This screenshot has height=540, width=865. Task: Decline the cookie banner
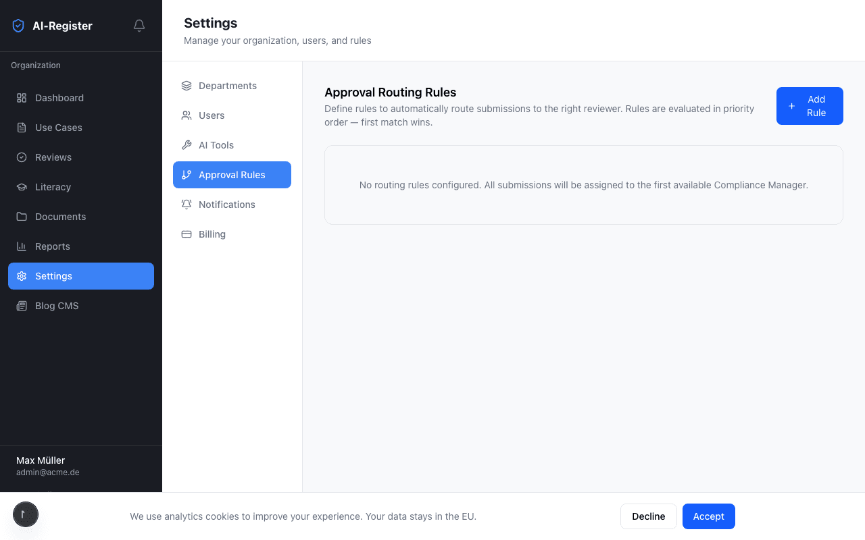648,516
